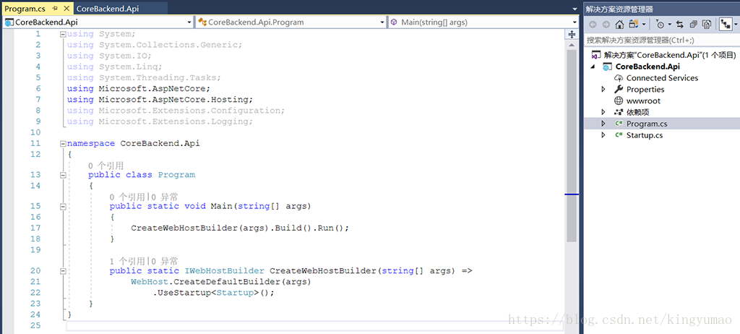The height and width of the screenshot is (334, 740).
Task: Collapse the Main method at line 15
Action: pyautogui.click(x=63, y=206)
